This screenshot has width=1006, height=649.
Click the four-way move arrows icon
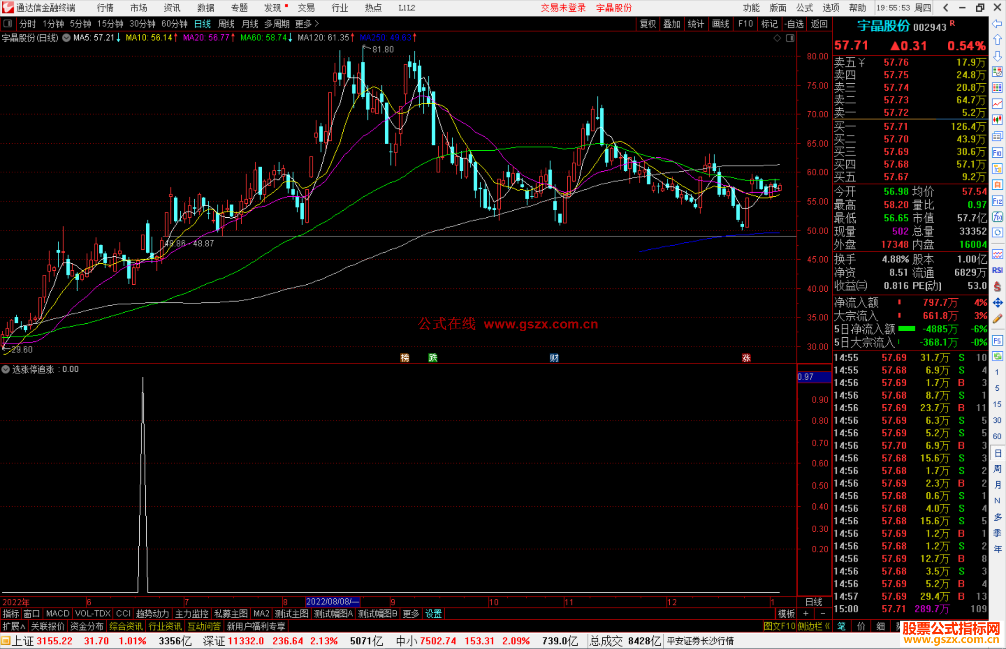click(x=997, y=303)
